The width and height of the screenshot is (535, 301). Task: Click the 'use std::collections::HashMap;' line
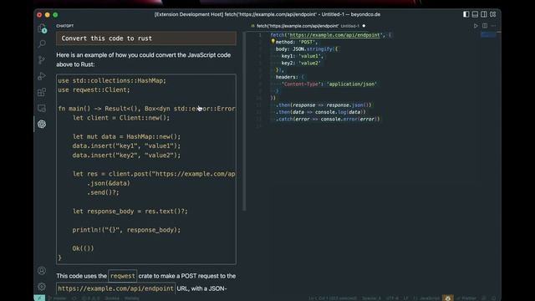(x=112, y=80)
